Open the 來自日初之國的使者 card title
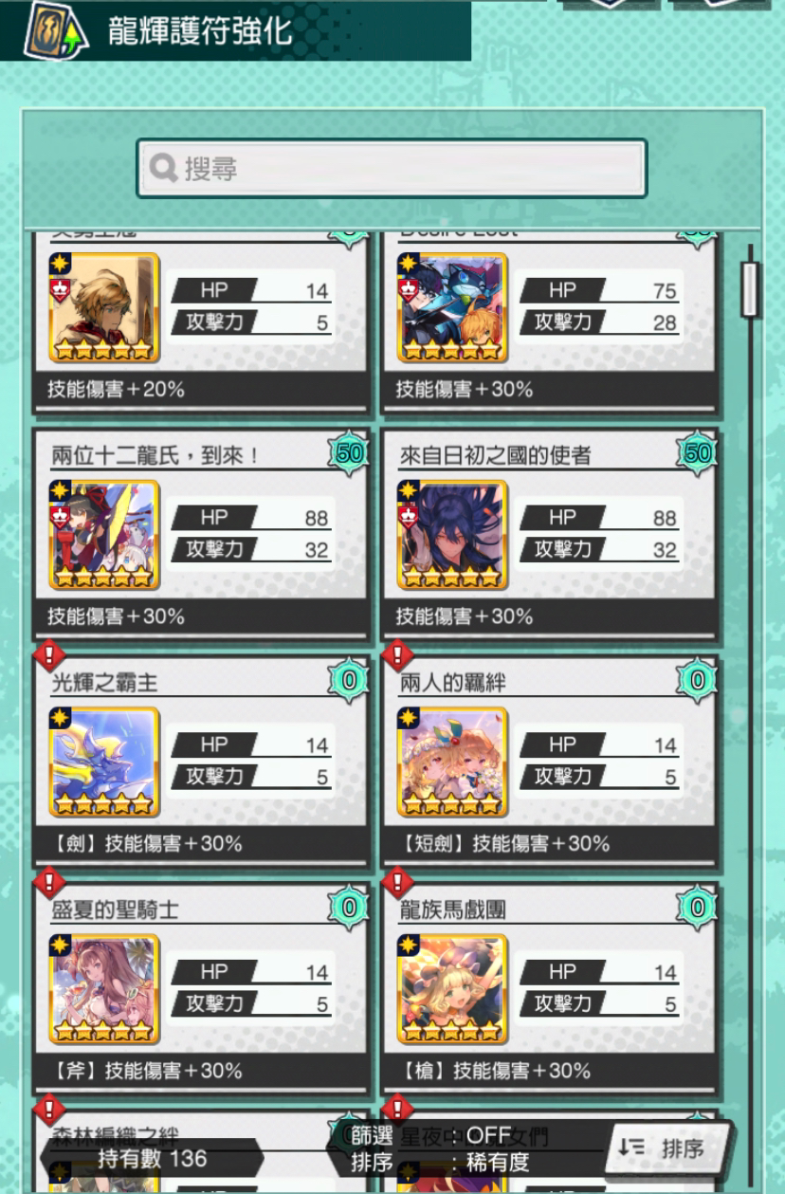The image size is (785, 1194). click(x=495, y=456)
